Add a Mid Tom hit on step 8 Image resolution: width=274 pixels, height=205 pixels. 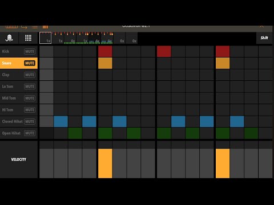tap(148, 98)
